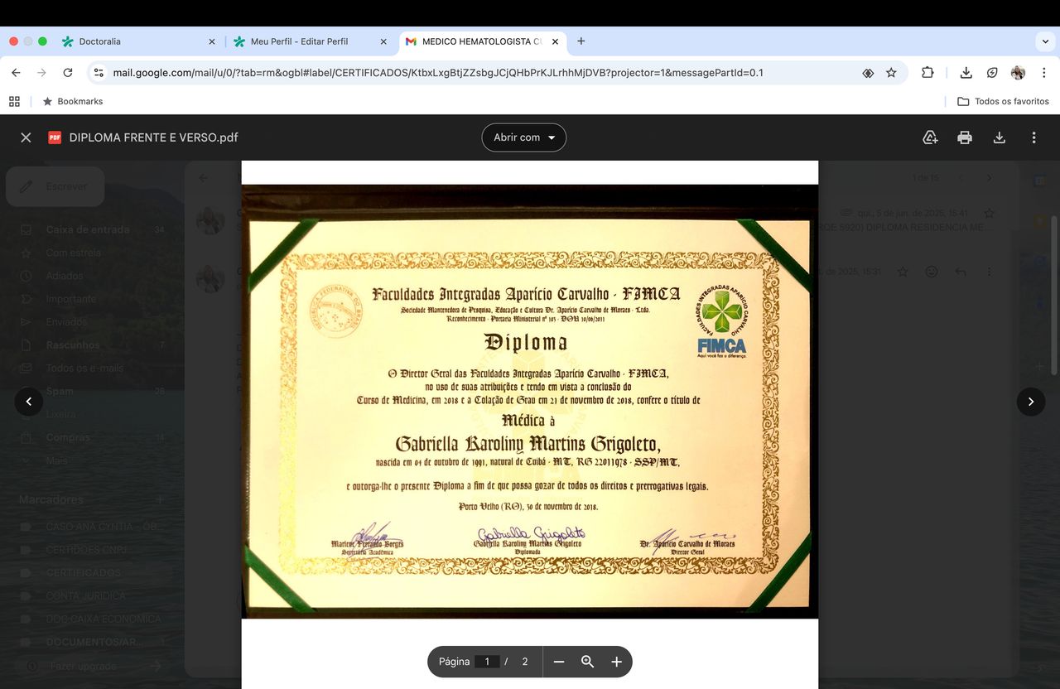1060x689 pixels.
Task: Close the PDF preview viewer
Action: click(x=26, y=137)
